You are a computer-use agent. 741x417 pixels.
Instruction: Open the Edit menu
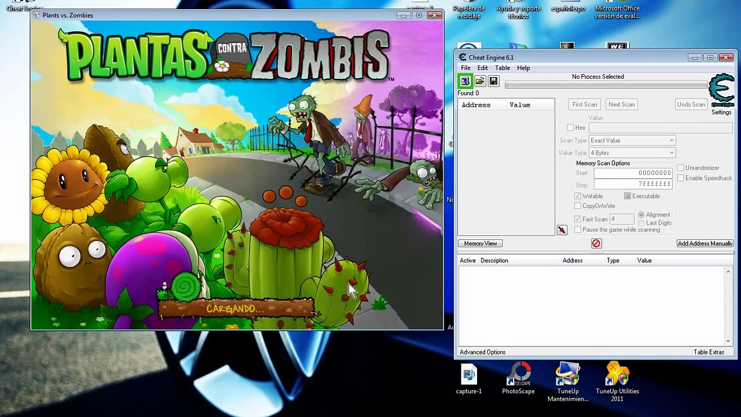tap(482, 68)
